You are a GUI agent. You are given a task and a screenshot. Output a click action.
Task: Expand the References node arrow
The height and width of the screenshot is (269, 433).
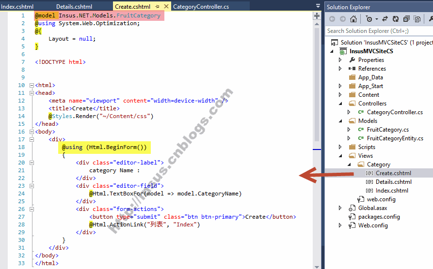coord(340,68)
